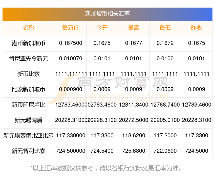
Task: Click latest price 0.167500 cell
Action: click(71, 43)
